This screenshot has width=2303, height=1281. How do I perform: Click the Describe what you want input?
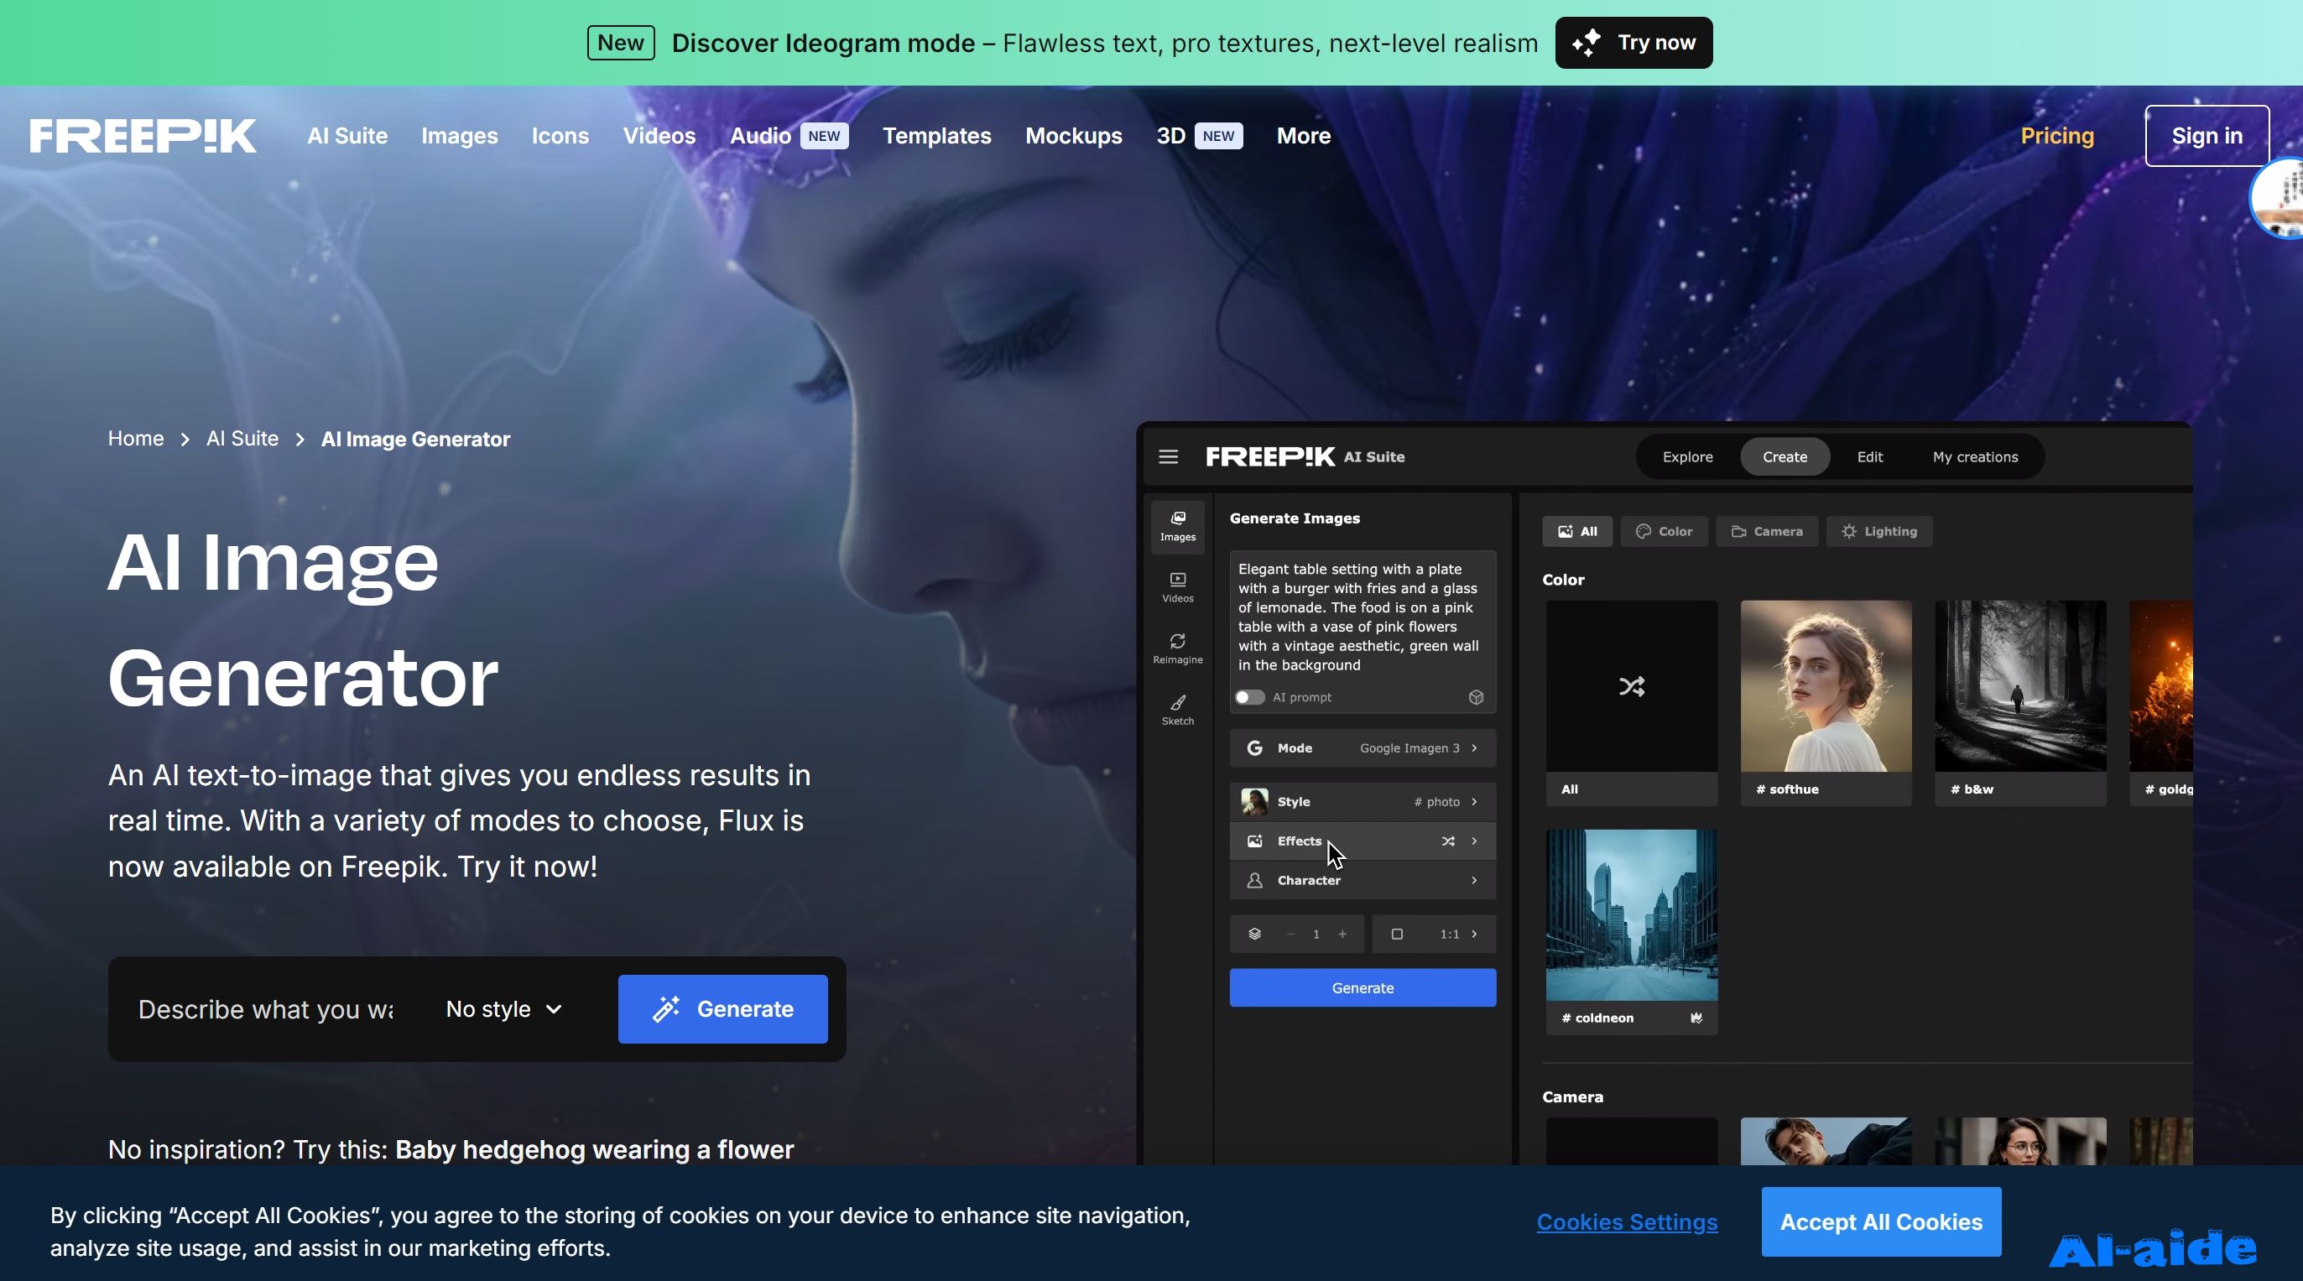tap(265, 1008)
